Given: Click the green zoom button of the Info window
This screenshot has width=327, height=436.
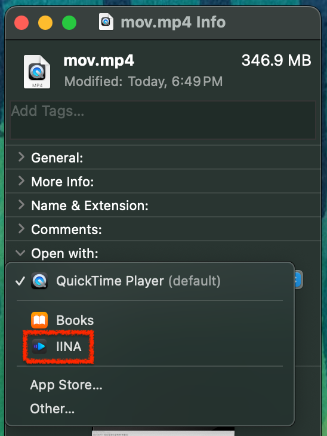Looking at the screenshot, I should tap(69, 23).
